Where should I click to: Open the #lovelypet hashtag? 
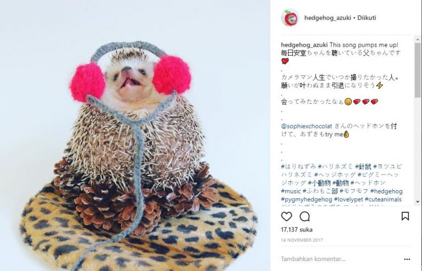pos(348,200)
